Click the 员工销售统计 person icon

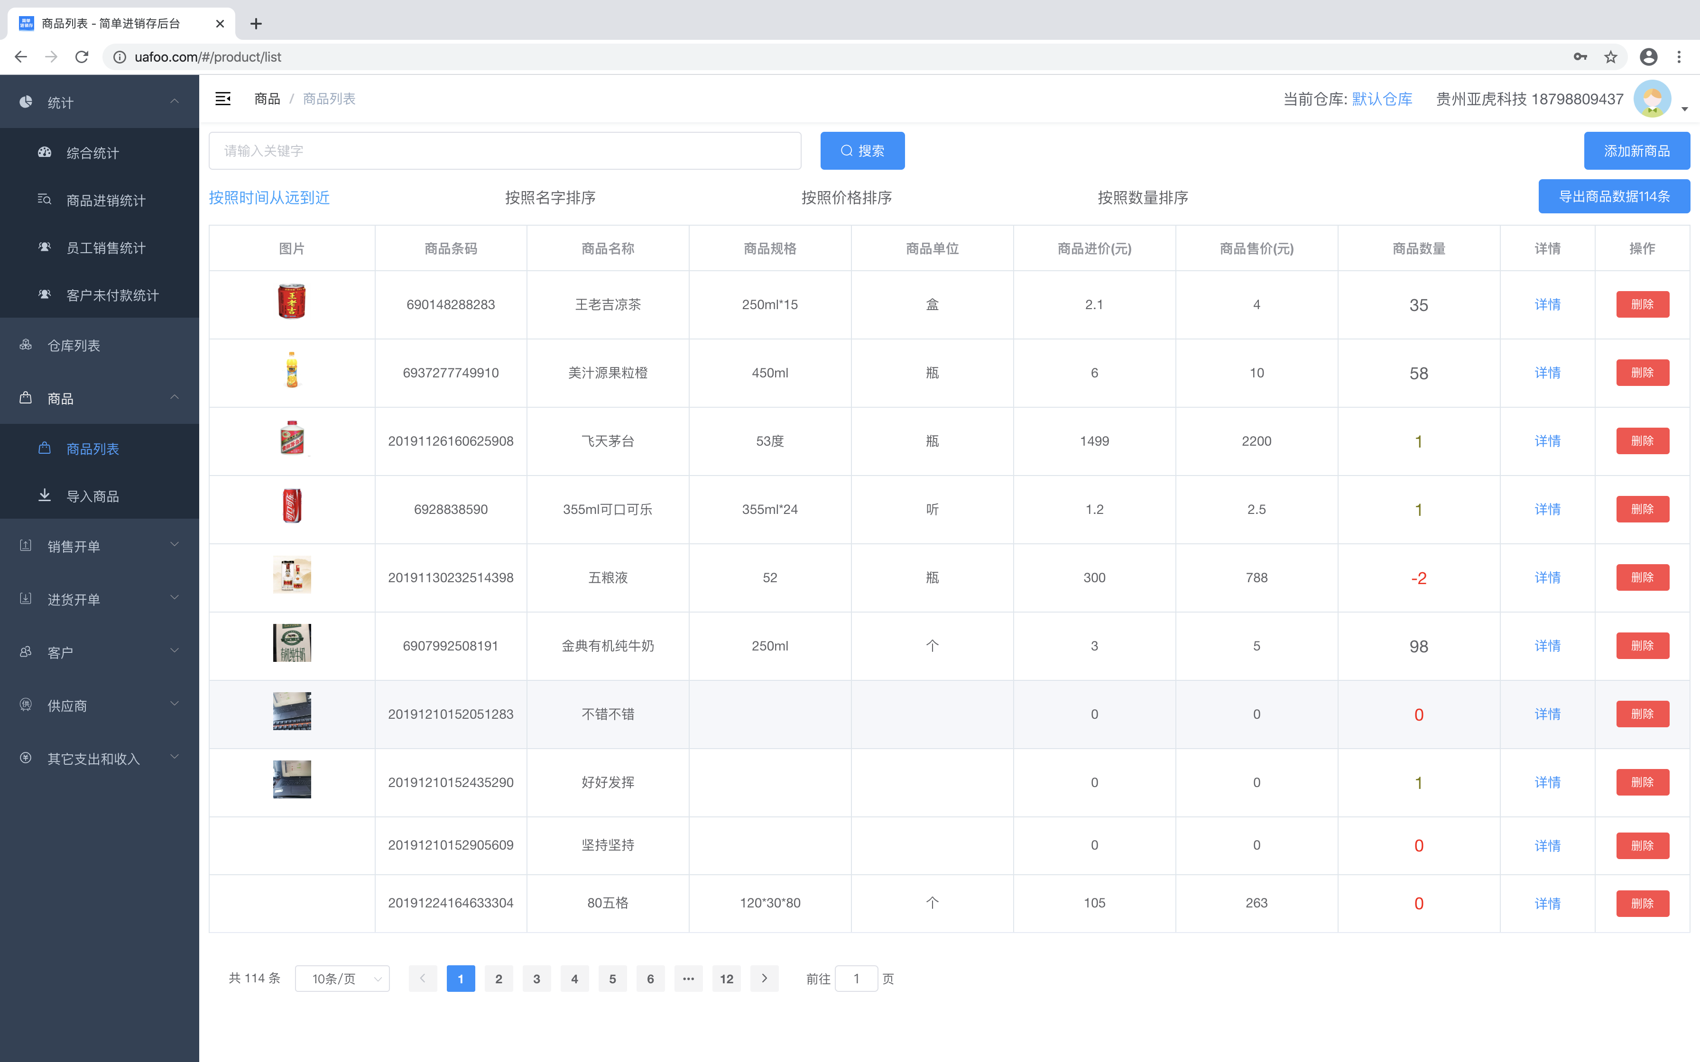point(44,247)
